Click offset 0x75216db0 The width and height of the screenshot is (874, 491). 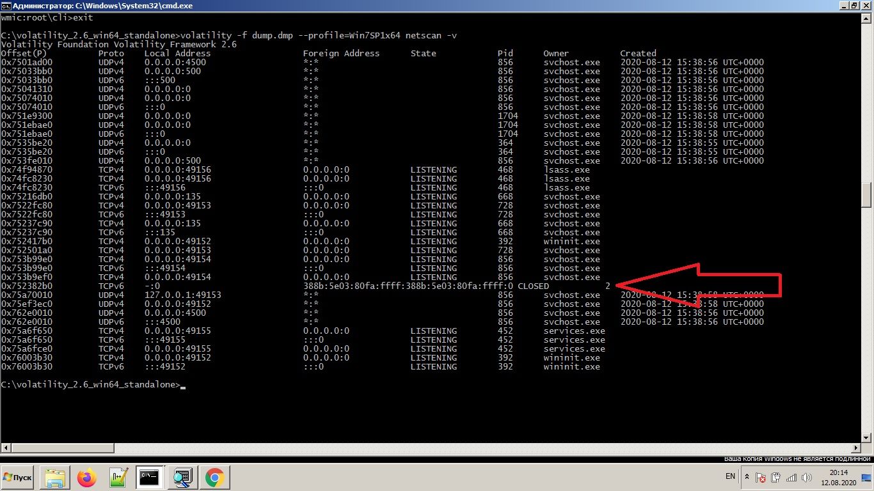[x=27, y=196]
